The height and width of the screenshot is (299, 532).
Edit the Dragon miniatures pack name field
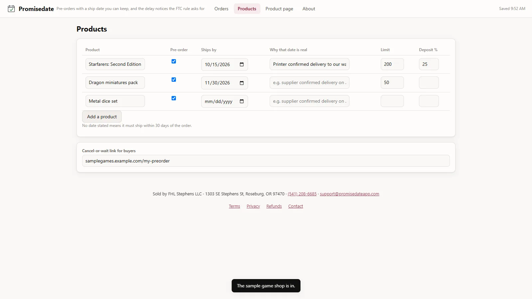[115, 83]
